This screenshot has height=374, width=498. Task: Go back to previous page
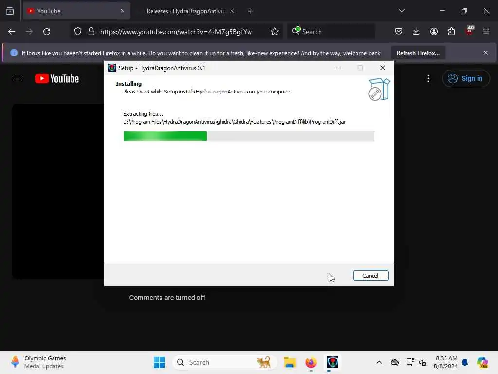click(x=12, y=32)
